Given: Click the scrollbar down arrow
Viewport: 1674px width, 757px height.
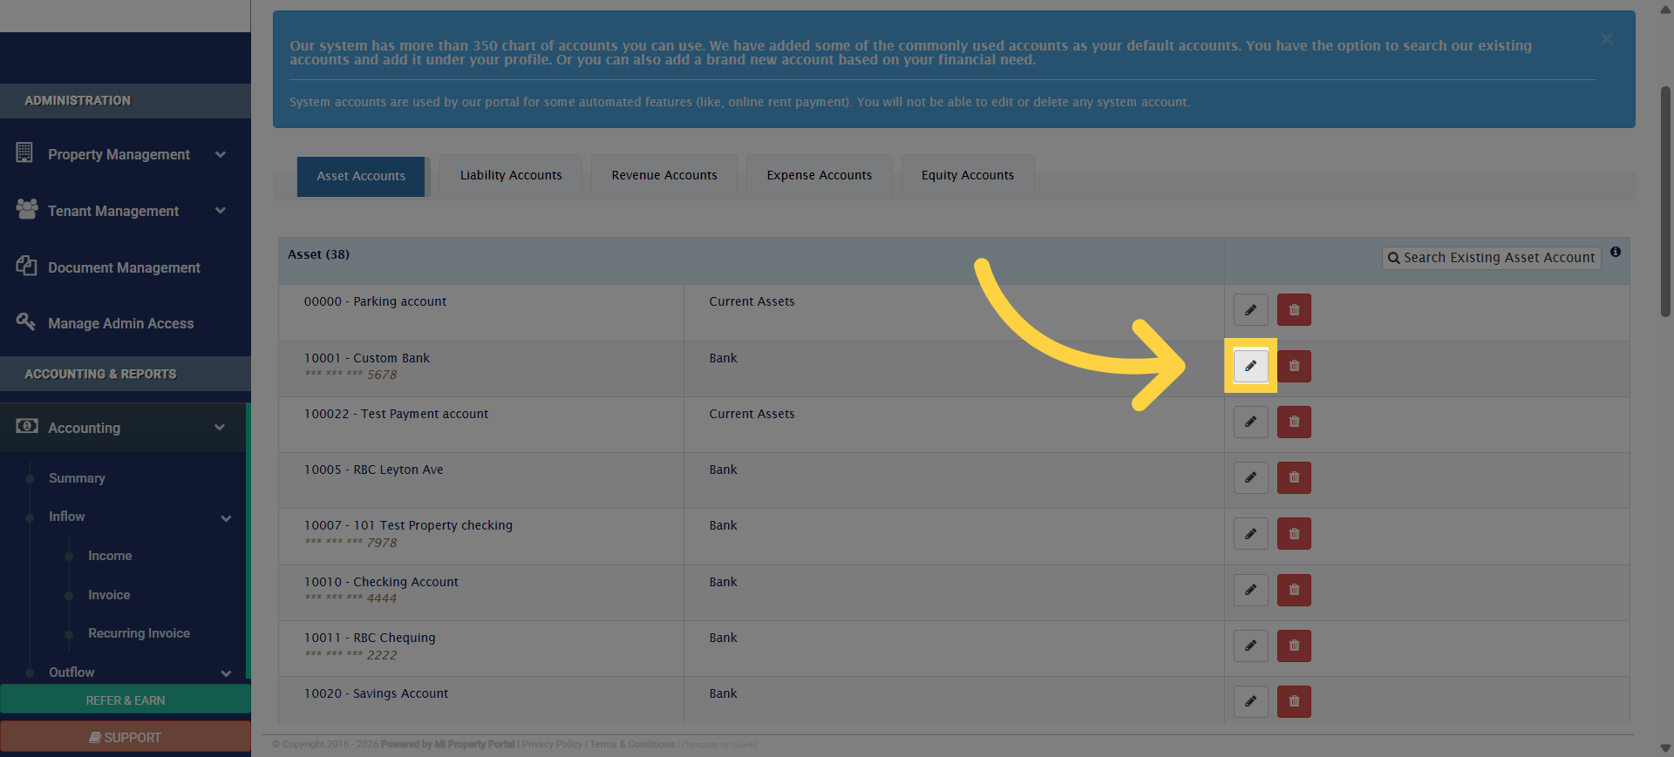Looking at the screenshot, I should click(1665, 747).
